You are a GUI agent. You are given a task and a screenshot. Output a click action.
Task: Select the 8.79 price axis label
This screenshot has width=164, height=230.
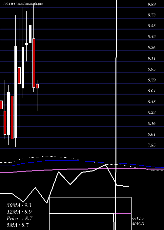tap(152, 80)
